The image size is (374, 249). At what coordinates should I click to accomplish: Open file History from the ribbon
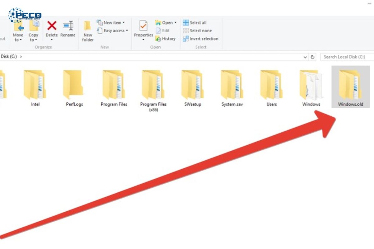coord(165,39)
